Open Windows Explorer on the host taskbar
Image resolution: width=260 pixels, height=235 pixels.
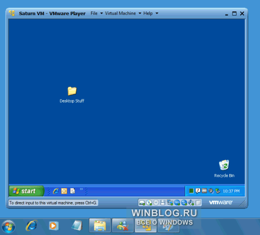[x=100, y=226]
